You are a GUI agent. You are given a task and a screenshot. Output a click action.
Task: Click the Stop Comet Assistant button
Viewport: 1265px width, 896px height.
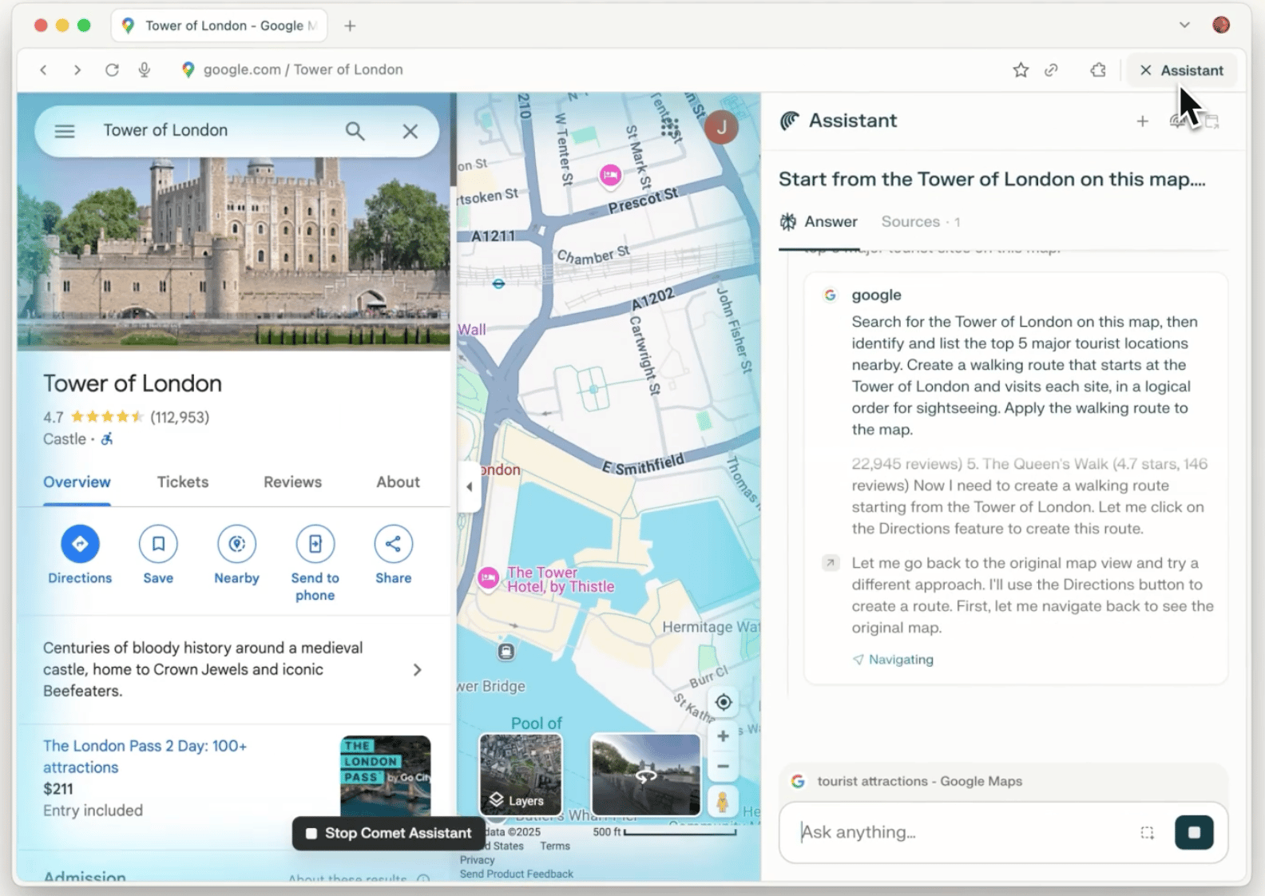point(389,834)
